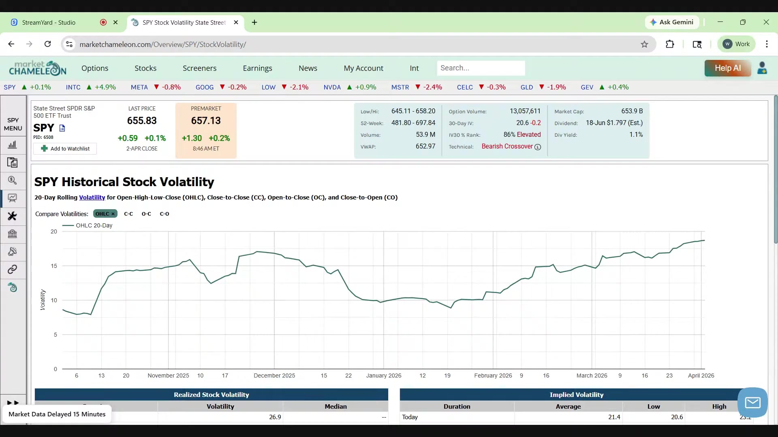Open a new browser tab
The width and height of the screenshot is (778, 437).
click(x=254, y=22)
